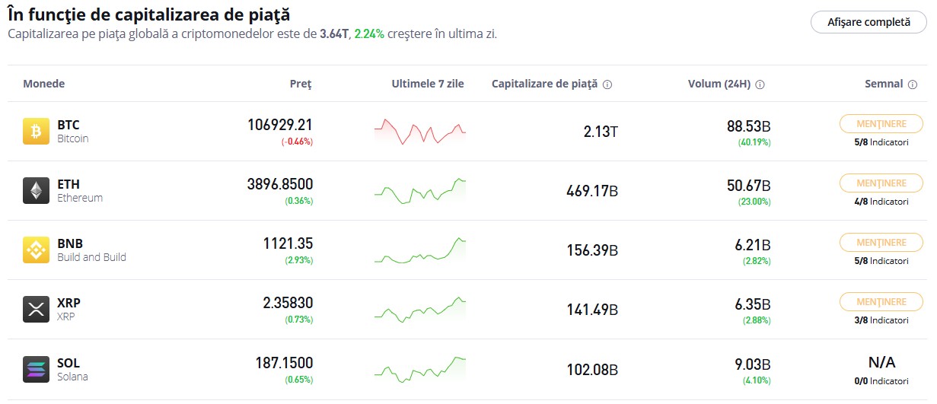Open the Build and Build coin link
The width and height of the screenshot is (937, 404).
point(91,257)
